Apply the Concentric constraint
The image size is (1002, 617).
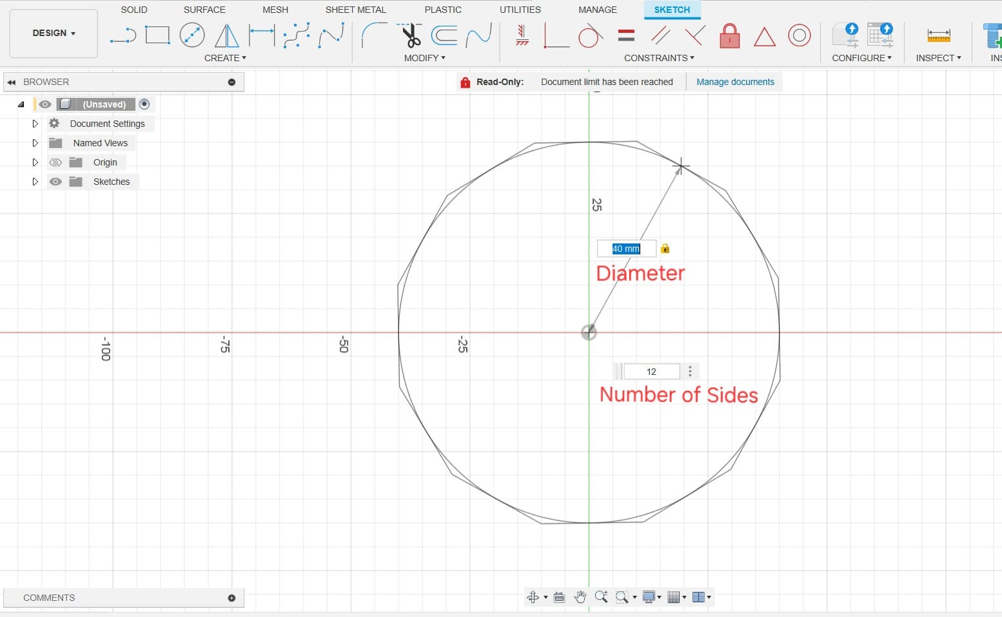point(800,35)
